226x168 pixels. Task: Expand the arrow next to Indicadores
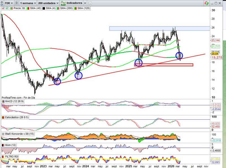85,3
